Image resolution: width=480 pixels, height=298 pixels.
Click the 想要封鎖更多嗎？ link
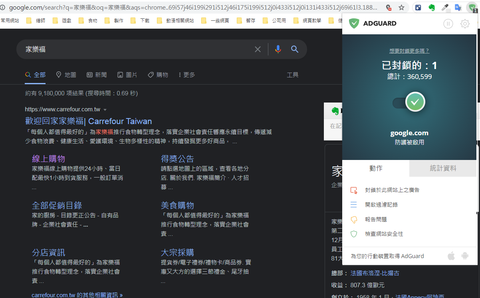pyautogui.click(x=409, y=51)
